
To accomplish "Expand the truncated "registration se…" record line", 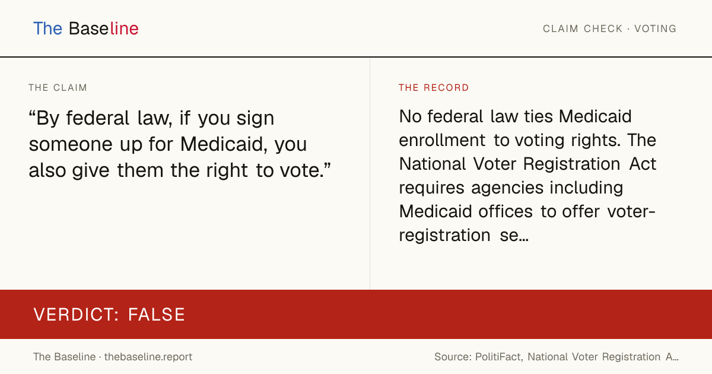I will click(464, 236).
